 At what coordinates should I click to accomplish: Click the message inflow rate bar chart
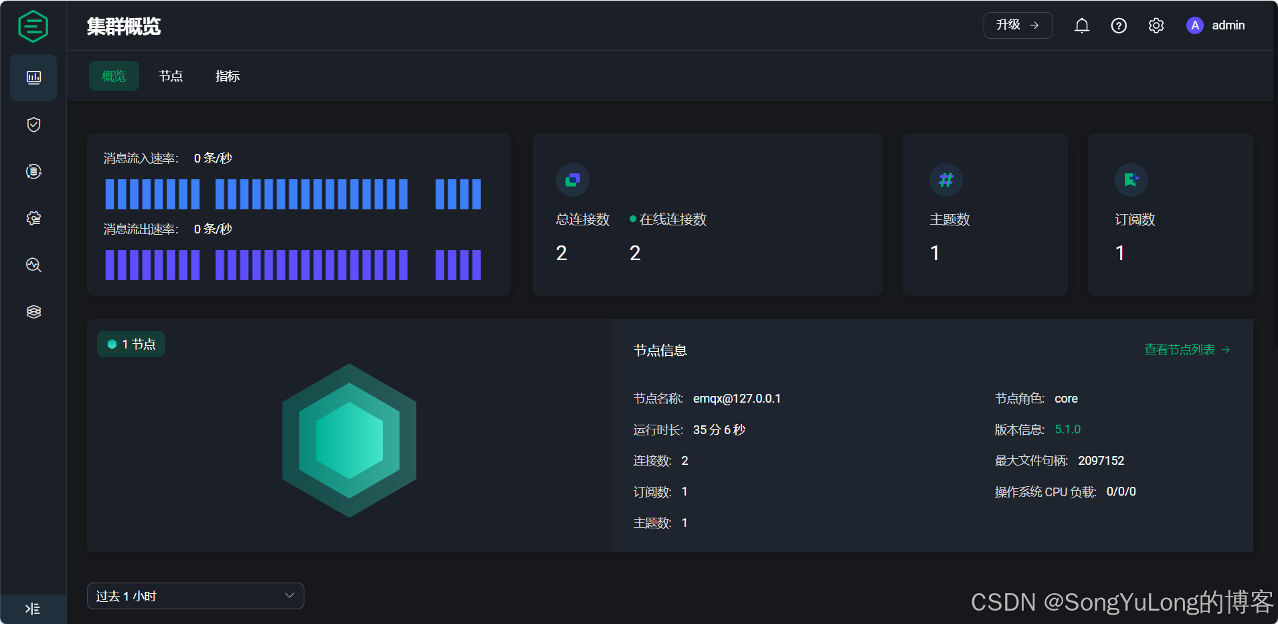293,194
